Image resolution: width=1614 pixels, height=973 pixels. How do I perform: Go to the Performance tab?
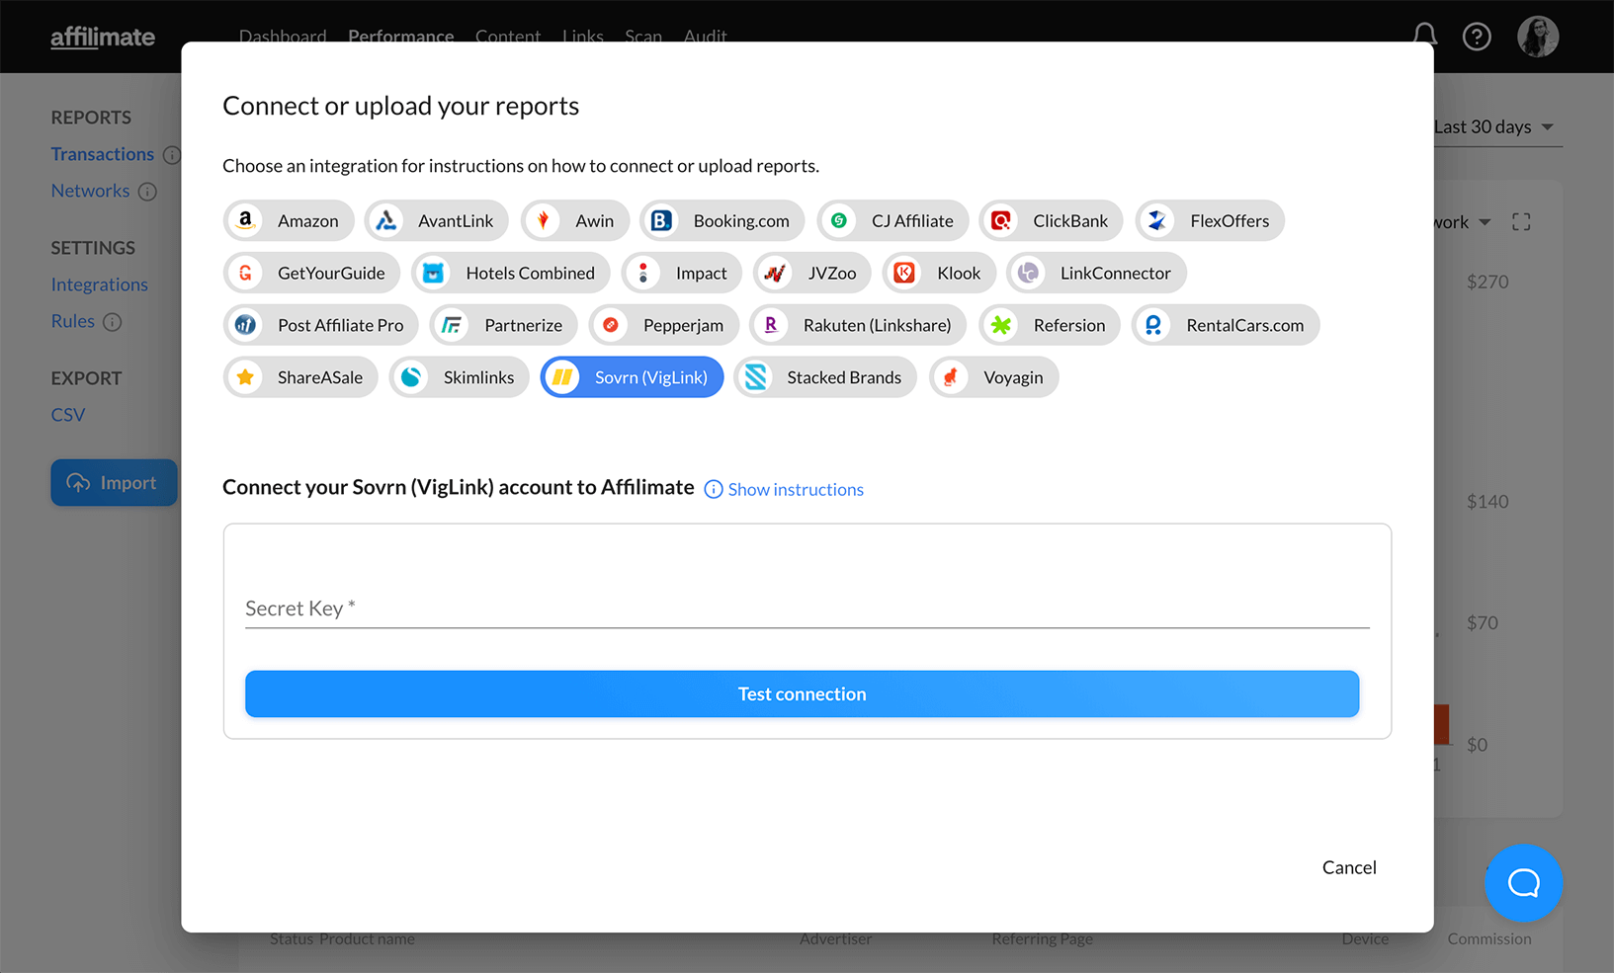(x=400, y=37)
